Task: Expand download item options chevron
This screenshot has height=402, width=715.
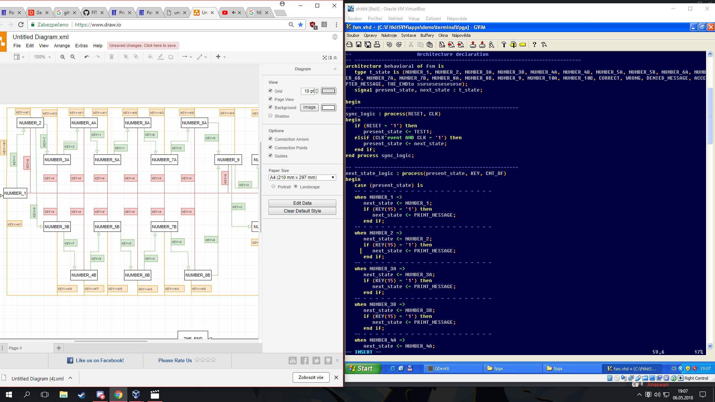Action: (70, 378)
